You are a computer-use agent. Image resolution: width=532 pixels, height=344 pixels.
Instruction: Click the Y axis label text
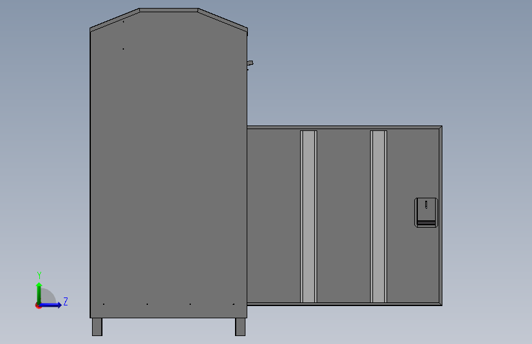click(39, 275)
